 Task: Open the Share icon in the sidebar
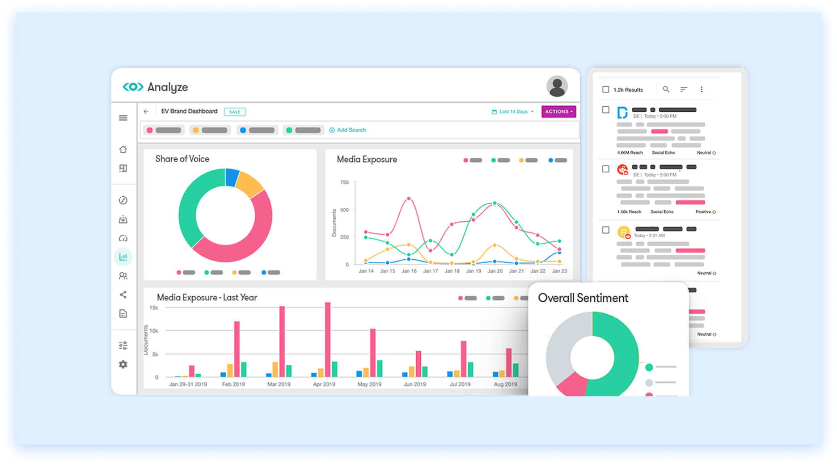pos(123,294)
